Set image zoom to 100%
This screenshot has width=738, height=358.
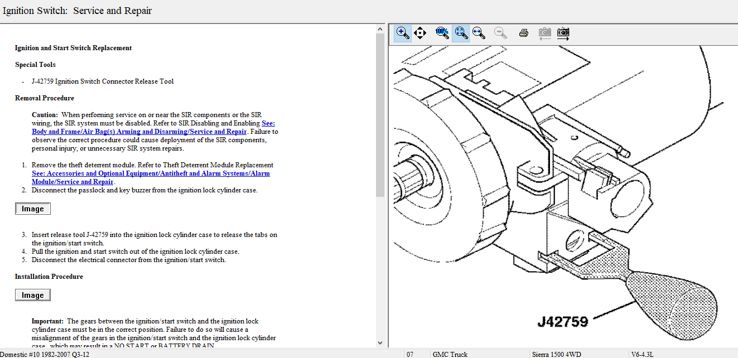pyautogui.click(x=442, y=33)
